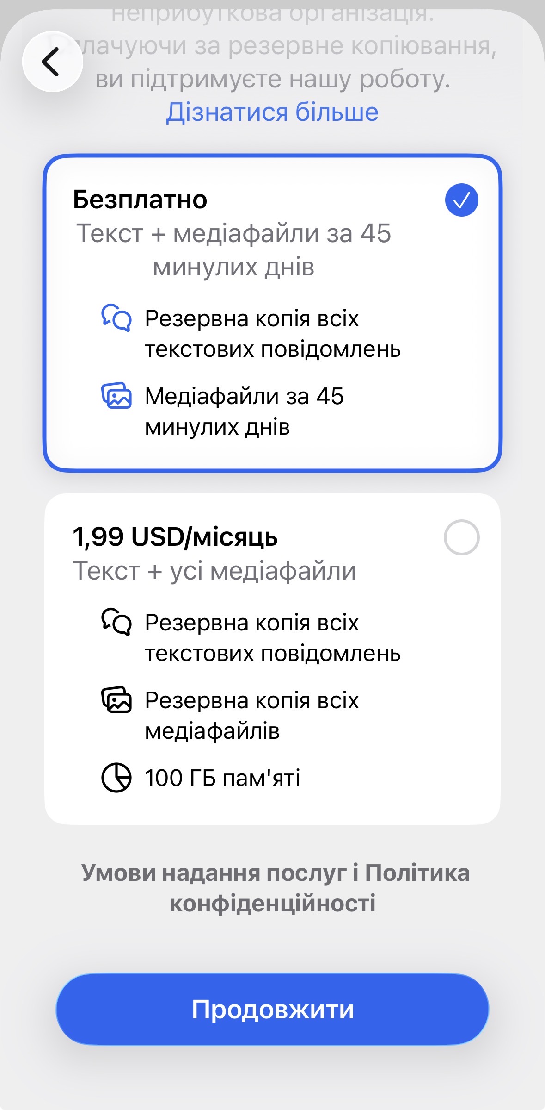Tap paid plan's Резервна копія всіх текстових повідомлень
Viewport: 545px width, 1110px height.
[272, 638]
